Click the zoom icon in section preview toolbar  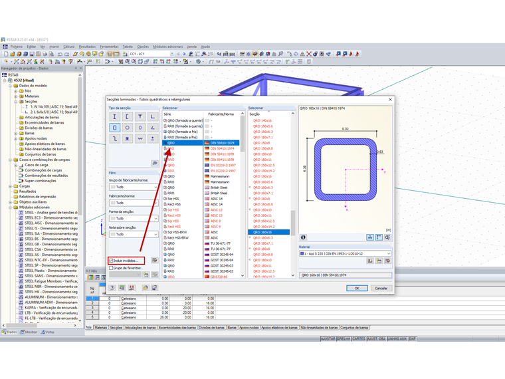click(388, 237)
